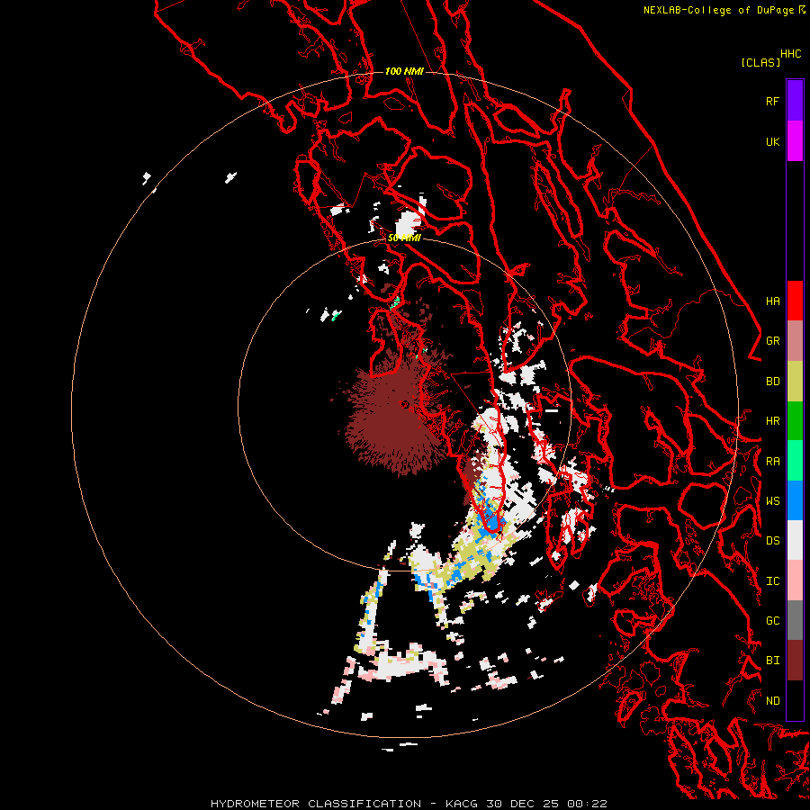Click the WS legend label
Viewport: 810px width, 810px height.
pos(772,501)
